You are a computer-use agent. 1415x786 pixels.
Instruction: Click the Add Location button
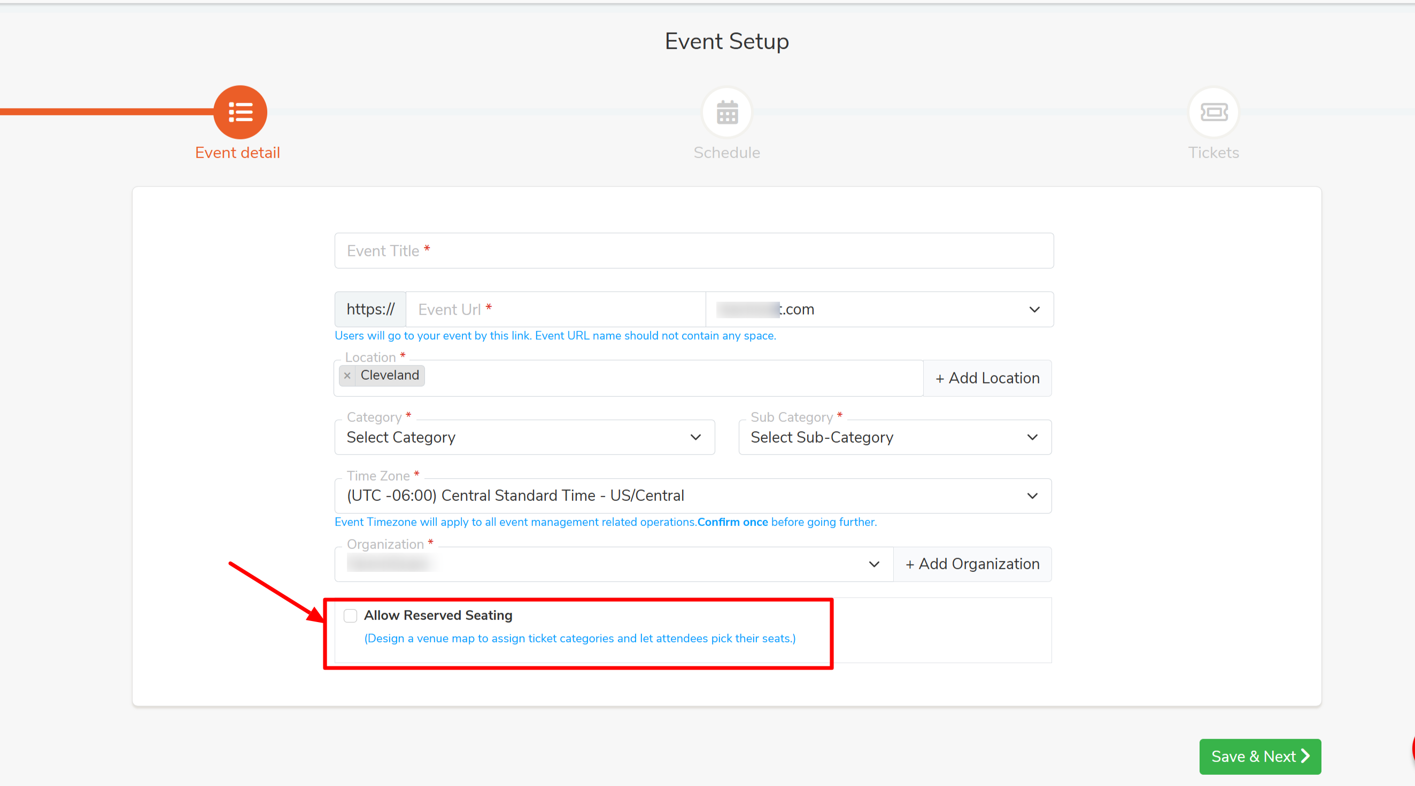click(x=987, y=378)
